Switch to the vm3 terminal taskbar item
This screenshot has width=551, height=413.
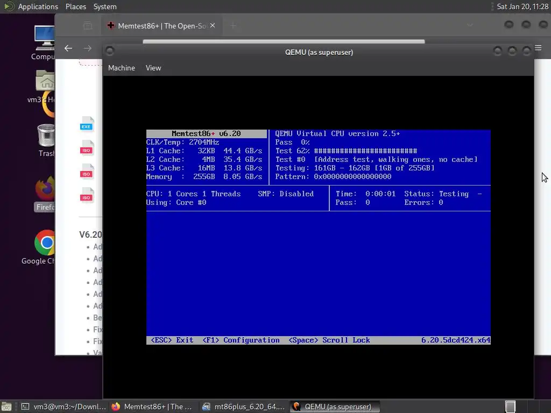[x=63, y=407]
